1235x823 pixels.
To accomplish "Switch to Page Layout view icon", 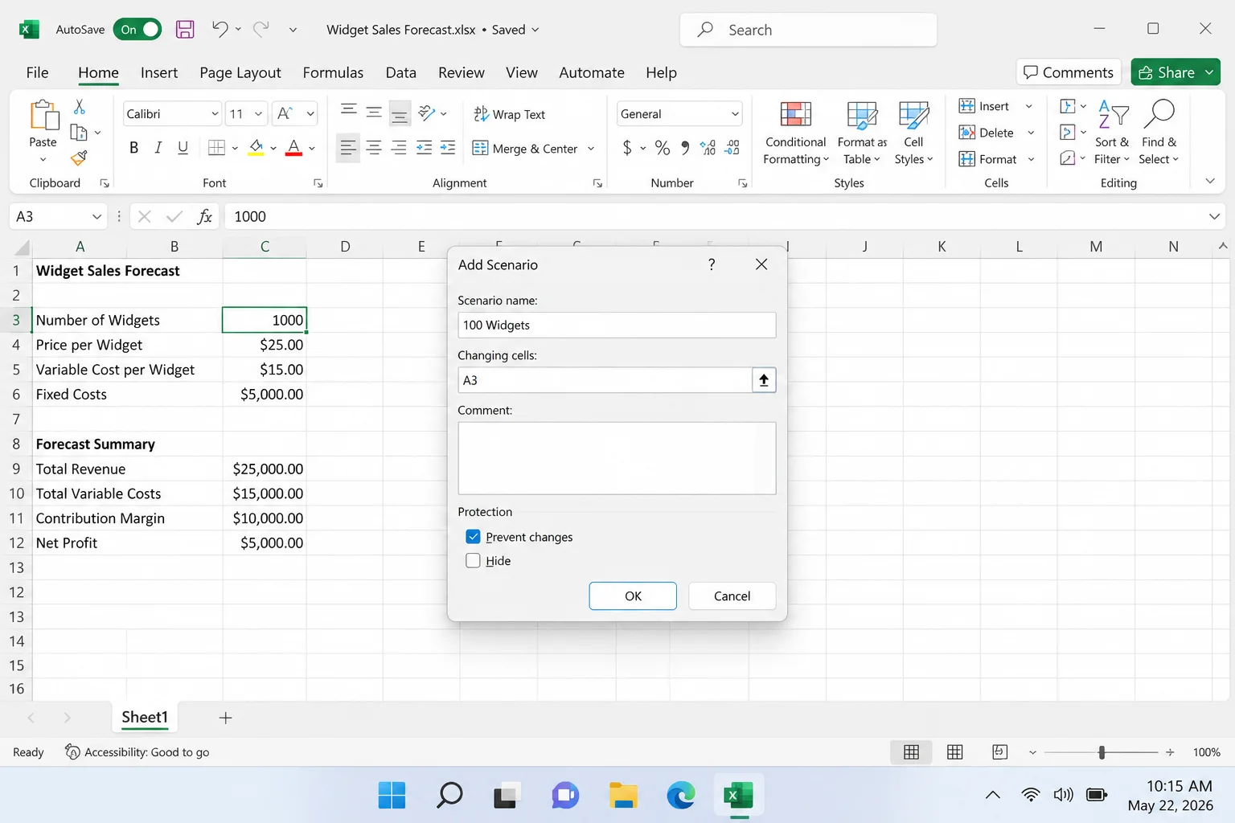I will [955, 752].
